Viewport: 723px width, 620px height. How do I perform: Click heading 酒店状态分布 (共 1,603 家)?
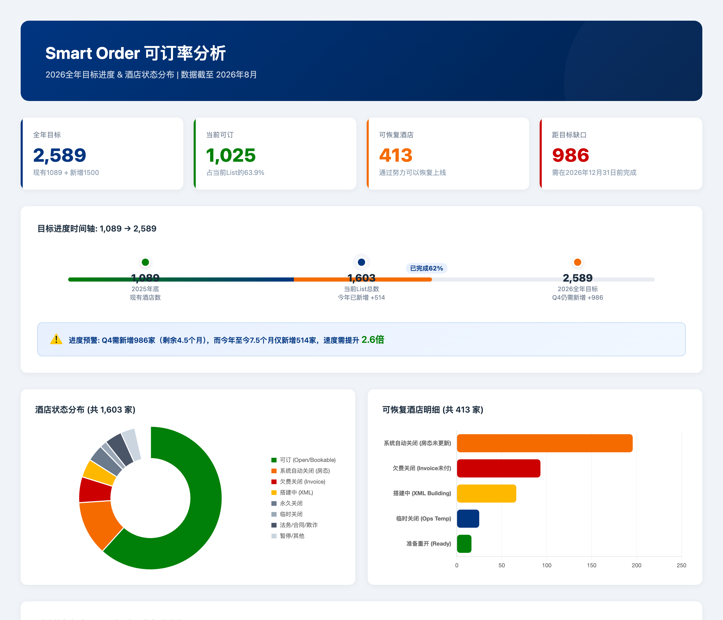[x=85, y=410]
